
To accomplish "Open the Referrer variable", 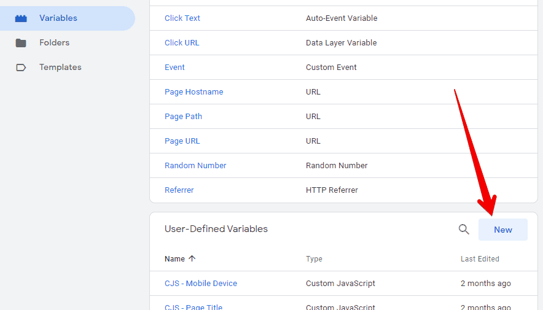I will [x=179, y=190].
